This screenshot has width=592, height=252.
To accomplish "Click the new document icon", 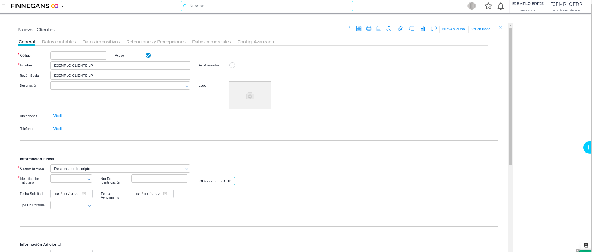I will coord(348,29).
